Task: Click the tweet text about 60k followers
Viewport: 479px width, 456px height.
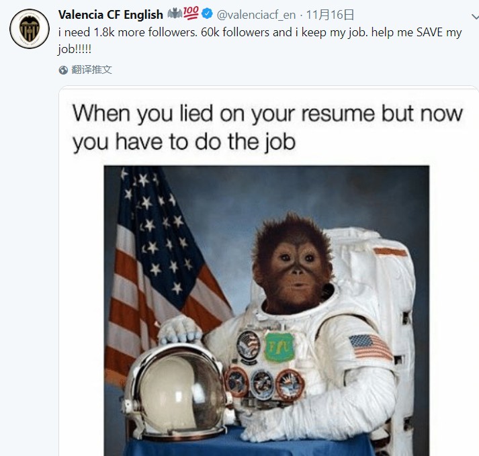Action: 260,40
